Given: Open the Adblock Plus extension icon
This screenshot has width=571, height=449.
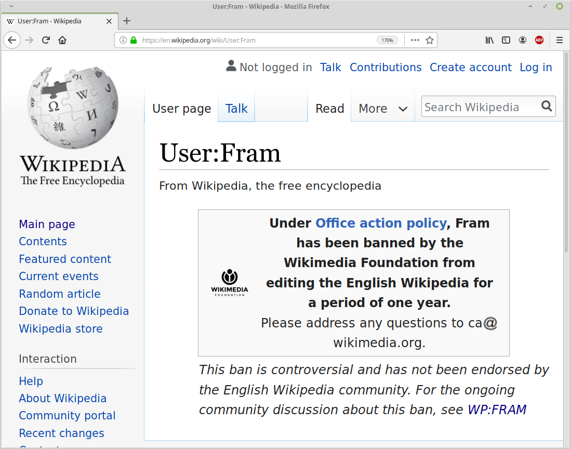Looking at the screenshot, I should (x=539, y=40).
